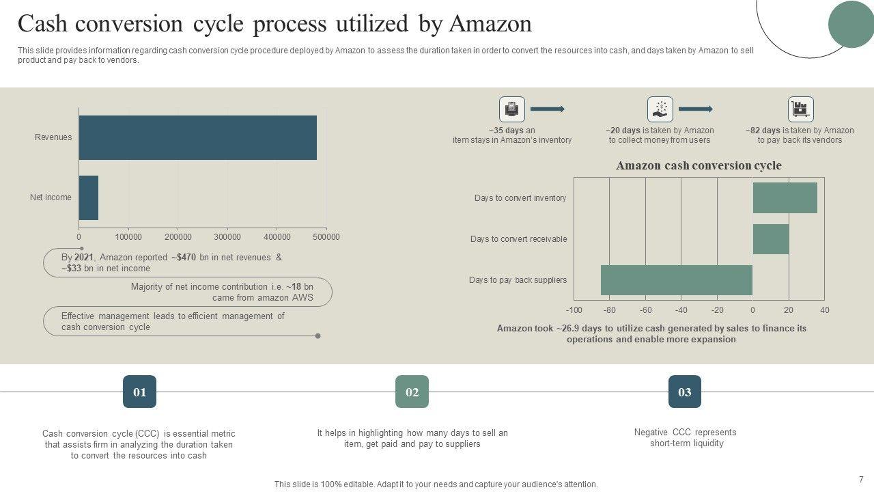Select the 02 numbered badge
Screen dimensions: 874x492
pos(412,392)
